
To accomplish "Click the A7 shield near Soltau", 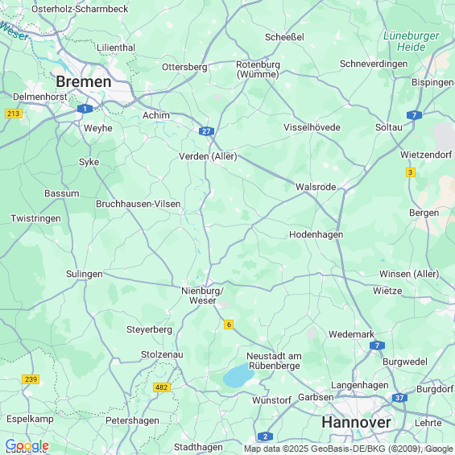I will [x=414, y=115].
